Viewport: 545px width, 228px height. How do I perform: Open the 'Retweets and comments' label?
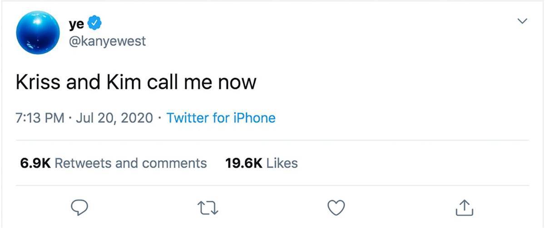(130, 163)
